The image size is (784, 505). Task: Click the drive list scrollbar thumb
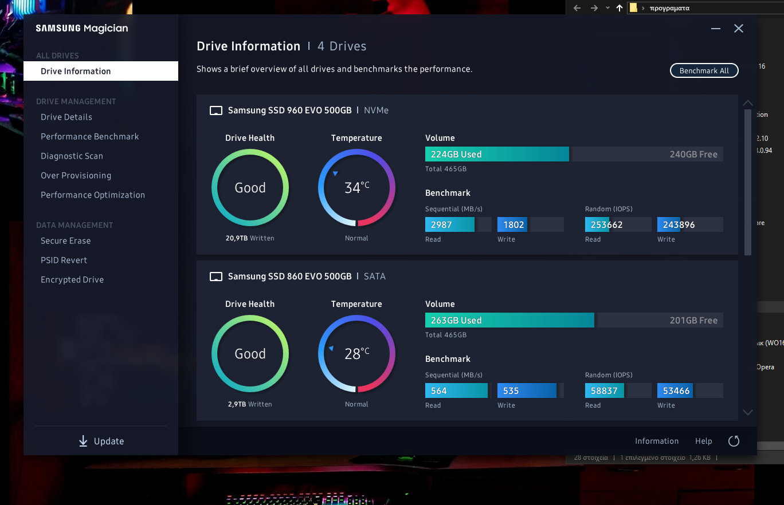tap(747, 182)
